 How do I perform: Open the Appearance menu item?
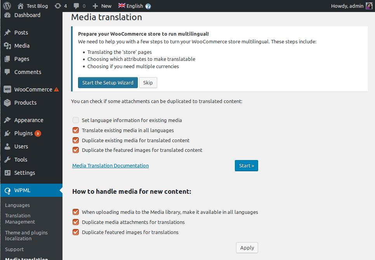(x=29, y=120)
